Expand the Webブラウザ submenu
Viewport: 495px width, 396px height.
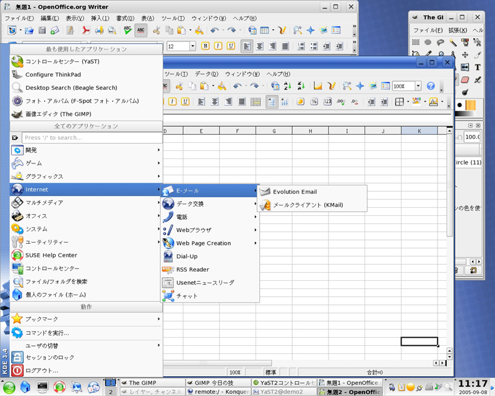210,230
